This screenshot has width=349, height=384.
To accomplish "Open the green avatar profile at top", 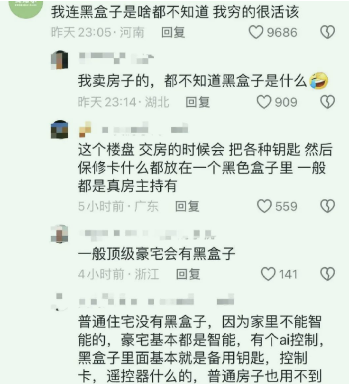I will pos(26,9).
